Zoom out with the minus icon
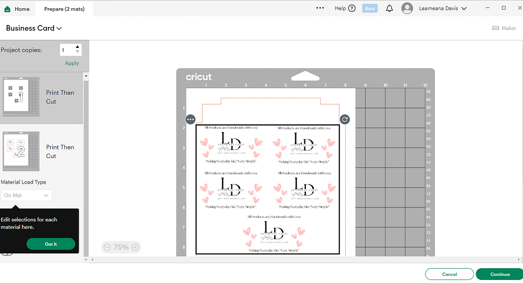 107,247
